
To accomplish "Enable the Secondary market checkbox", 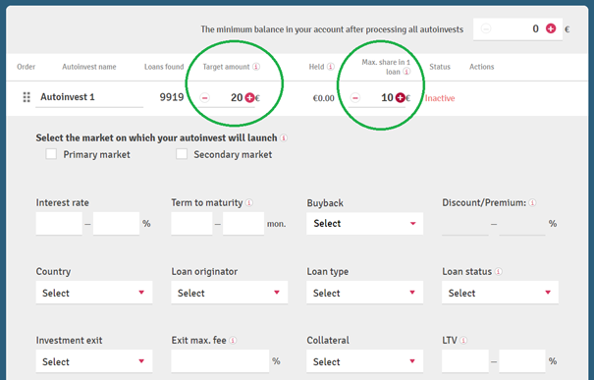I will tap(182, 154).
